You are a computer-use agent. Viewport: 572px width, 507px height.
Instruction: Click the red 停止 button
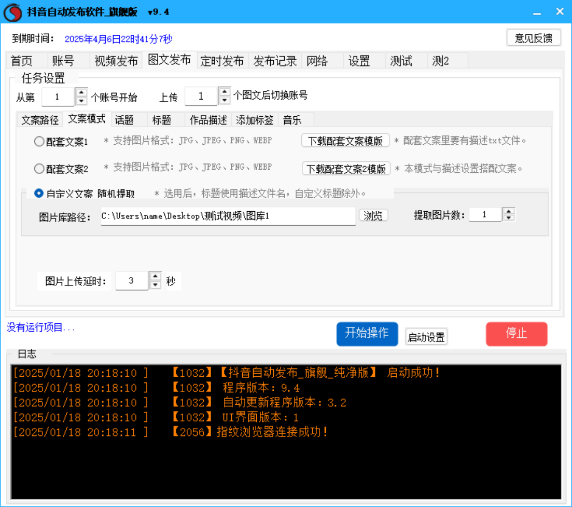[x=517, y=334]
